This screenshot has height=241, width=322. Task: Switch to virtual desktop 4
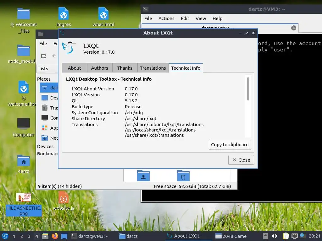[x=36, y=236]
